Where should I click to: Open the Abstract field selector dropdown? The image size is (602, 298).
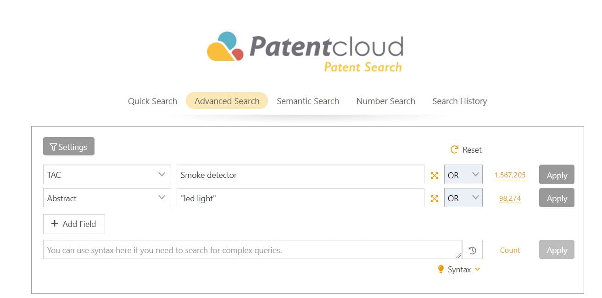coord(106,198)
